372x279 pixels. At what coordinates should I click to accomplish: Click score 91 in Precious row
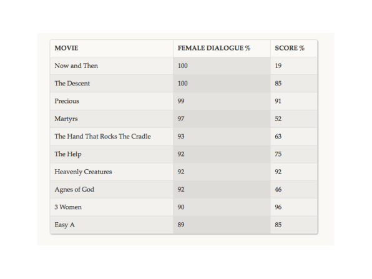coord(278,101)
